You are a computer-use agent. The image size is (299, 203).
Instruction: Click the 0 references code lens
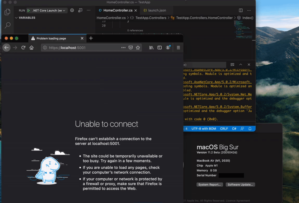point(135,30)
